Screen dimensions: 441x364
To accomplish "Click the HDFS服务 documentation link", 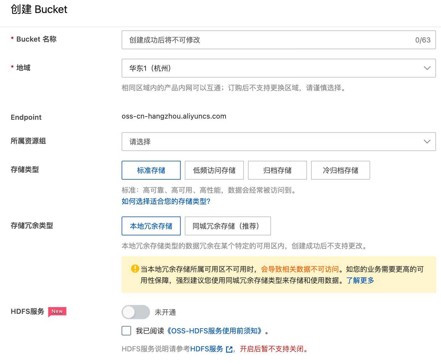I will tap(207, 349).
